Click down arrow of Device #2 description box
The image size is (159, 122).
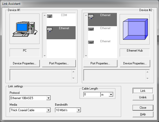point(147,78)
